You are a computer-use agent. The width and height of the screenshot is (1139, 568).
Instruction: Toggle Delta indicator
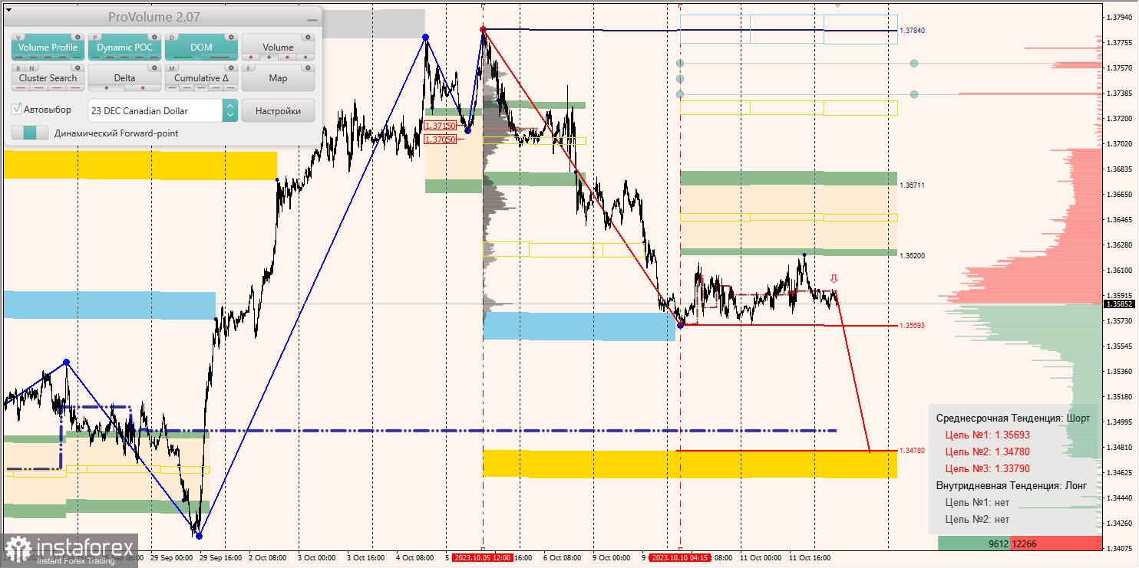124,78
